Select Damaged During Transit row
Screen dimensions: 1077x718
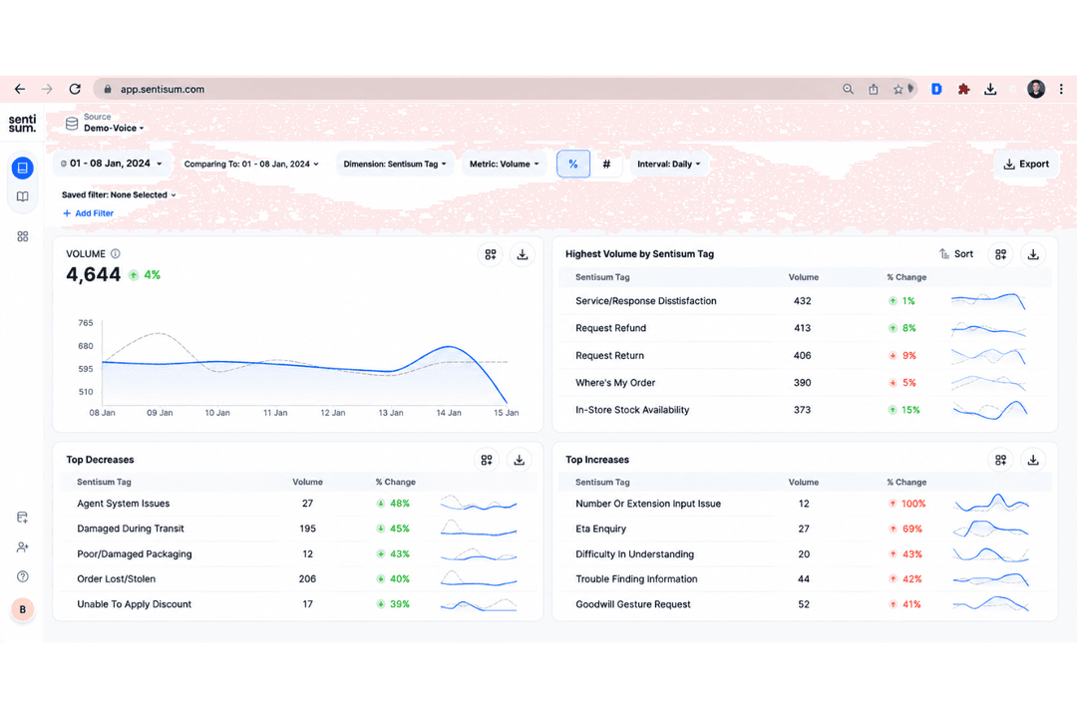coord(298,530)
